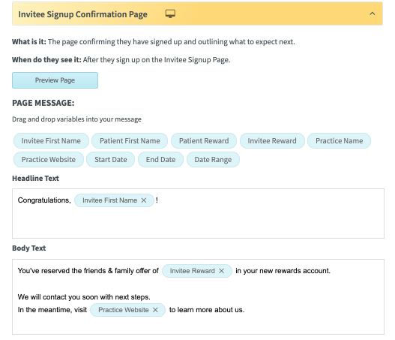Image resolution: width=395 pixels, height=340 pixels.
Task: Select the Invitee First Name variable chip
Action: 51,141
